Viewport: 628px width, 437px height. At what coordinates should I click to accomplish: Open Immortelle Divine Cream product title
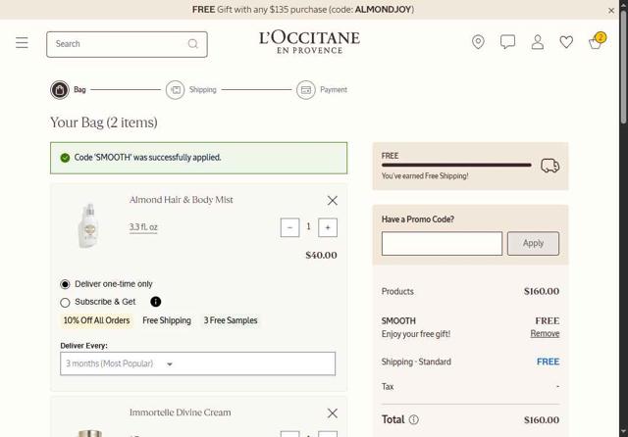click(181, 413)
